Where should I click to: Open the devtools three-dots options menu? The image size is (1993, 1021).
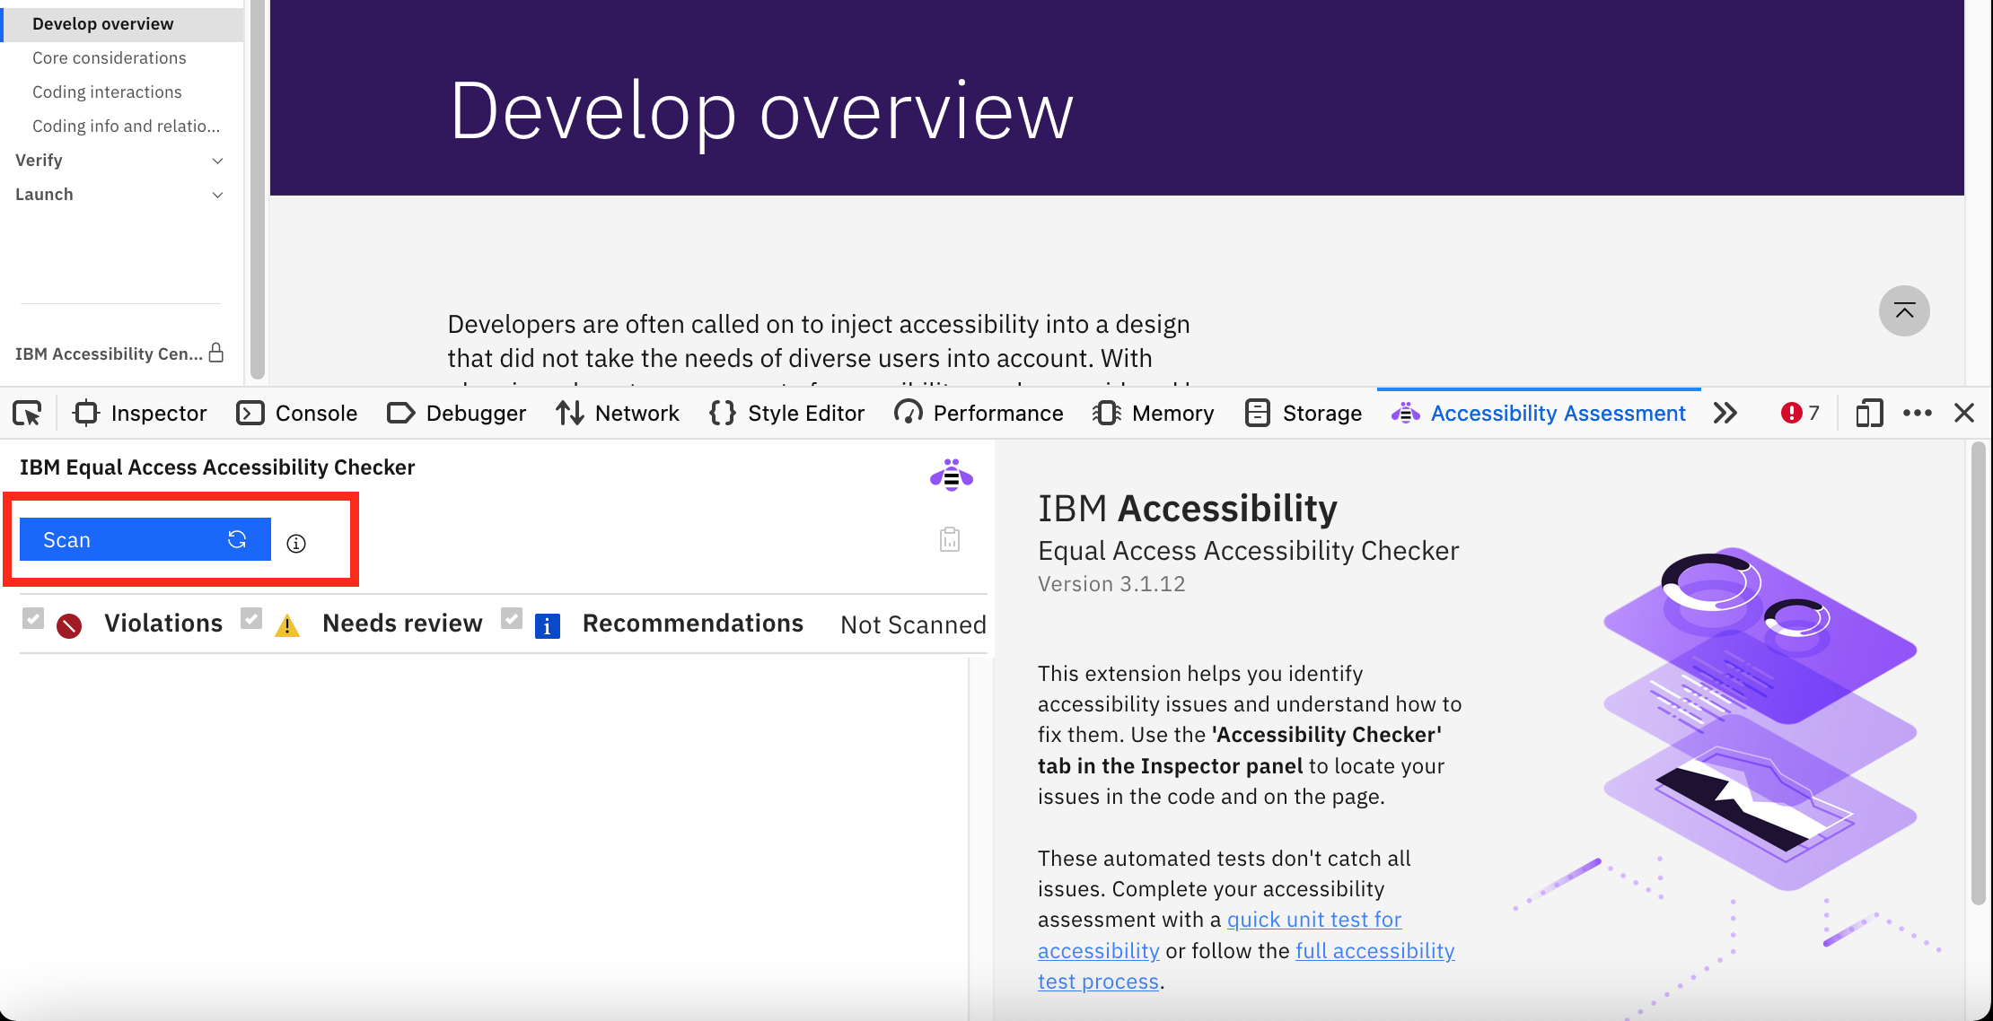[x=1917, y=414]
